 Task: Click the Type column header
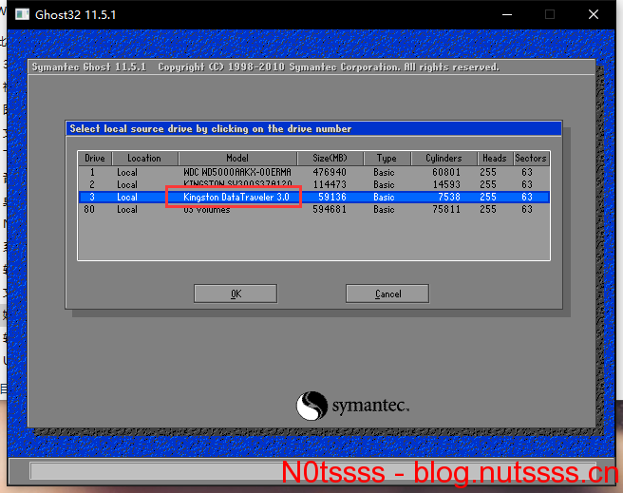pyautogui.click(x=387, y=158)
